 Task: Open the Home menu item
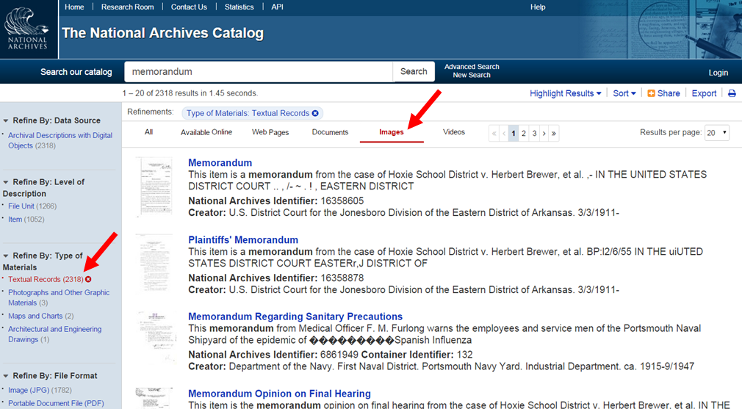click(x=74, y=7)
